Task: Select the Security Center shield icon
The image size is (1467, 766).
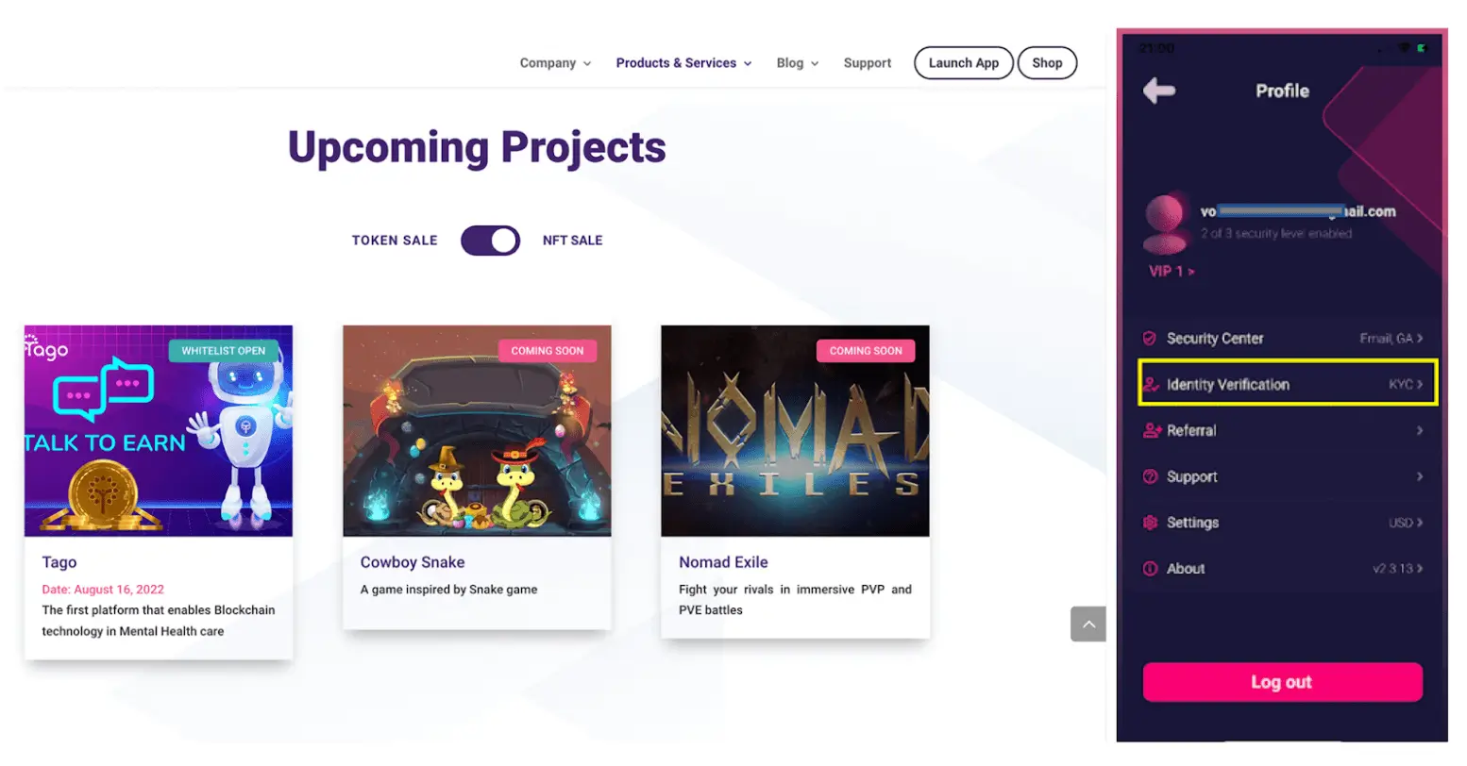Action: 1150,338
